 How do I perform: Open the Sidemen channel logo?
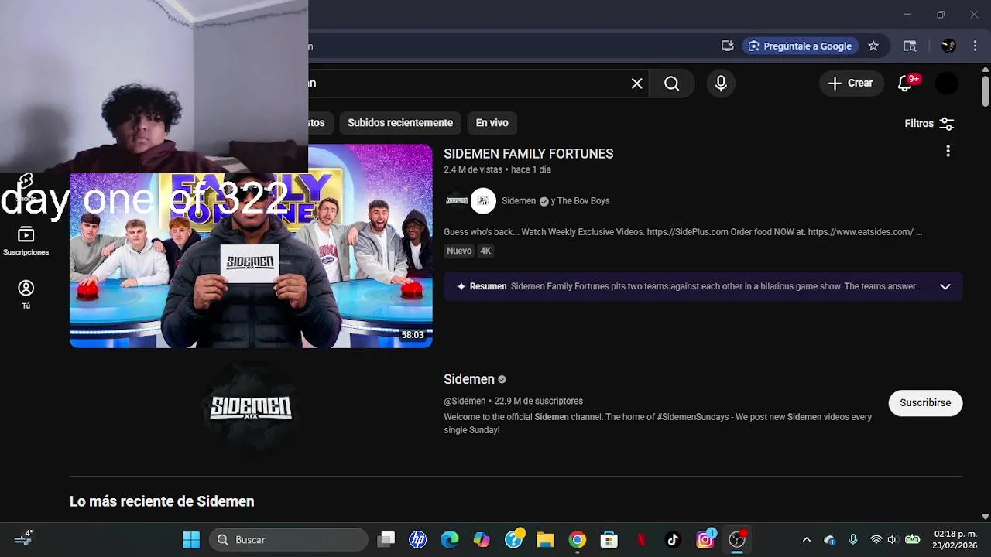point(251,408)
